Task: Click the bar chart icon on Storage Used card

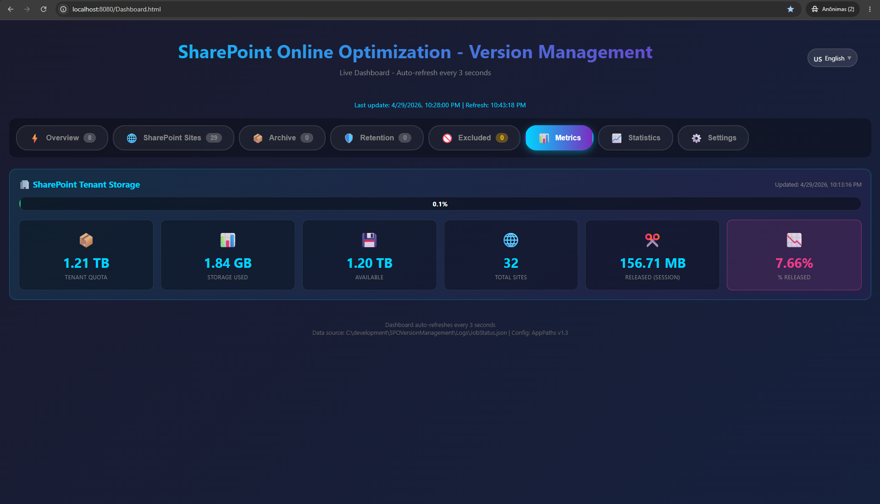Action: point(228,240)
